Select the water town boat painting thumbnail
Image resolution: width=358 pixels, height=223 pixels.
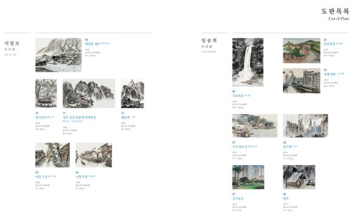pyautogui.click(x=94, y=155)
